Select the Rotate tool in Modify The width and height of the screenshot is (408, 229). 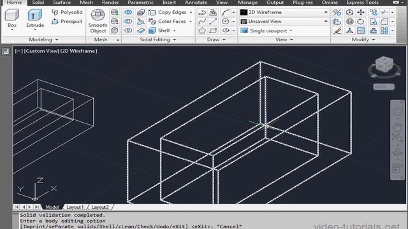[361, 21]
